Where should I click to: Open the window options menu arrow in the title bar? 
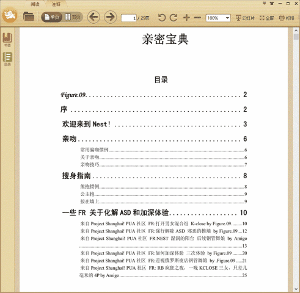264,3
